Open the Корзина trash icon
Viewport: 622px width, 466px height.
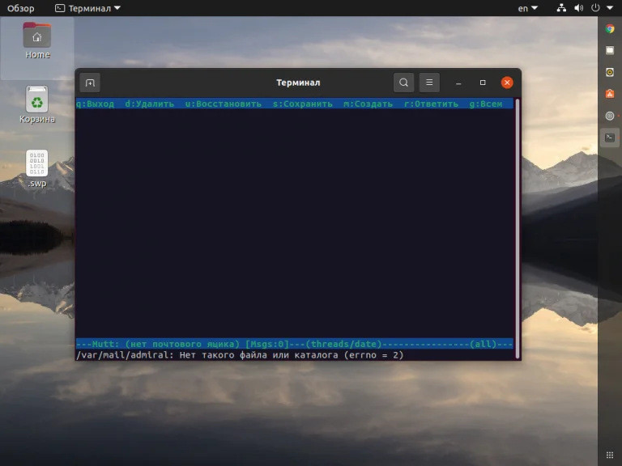point(37,104)
